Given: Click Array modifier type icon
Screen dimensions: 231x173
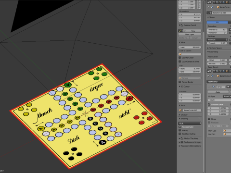Looking at the screenshot, I should click(x=214, y=86).
